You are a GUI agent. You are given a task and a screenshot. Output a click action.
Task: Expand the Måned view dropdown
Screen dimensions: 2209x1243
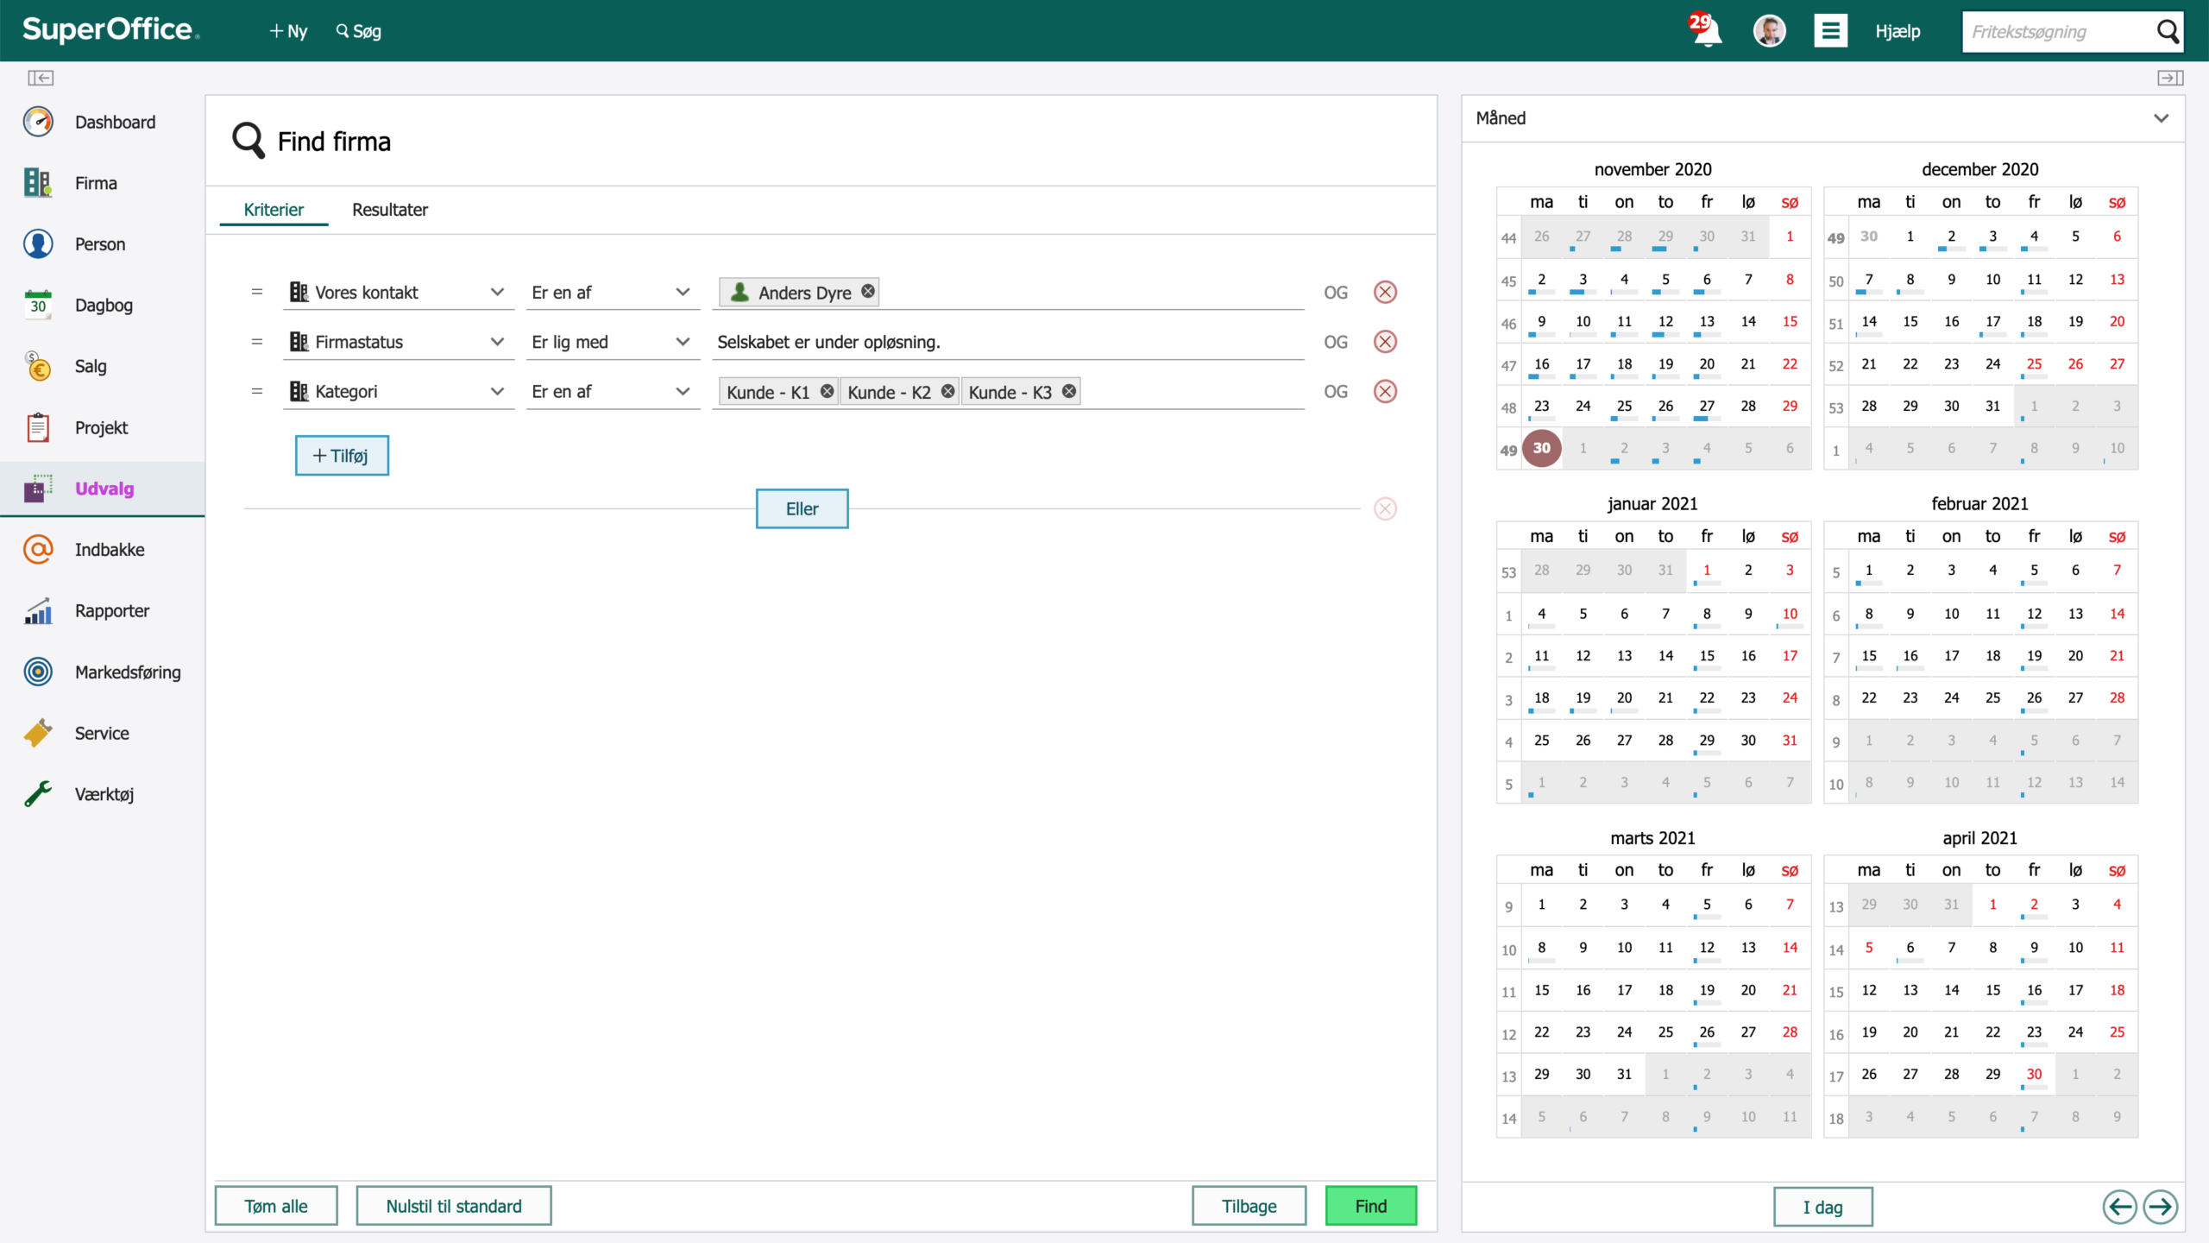coord(2161,118)
